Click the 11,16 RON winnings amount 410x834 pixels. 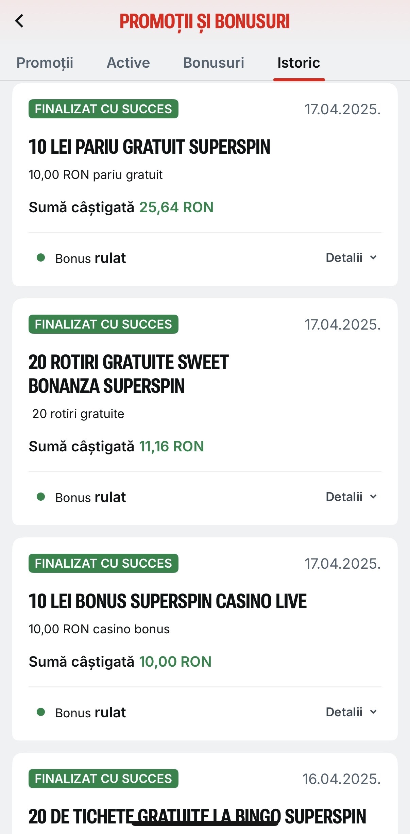click(172, 446)
